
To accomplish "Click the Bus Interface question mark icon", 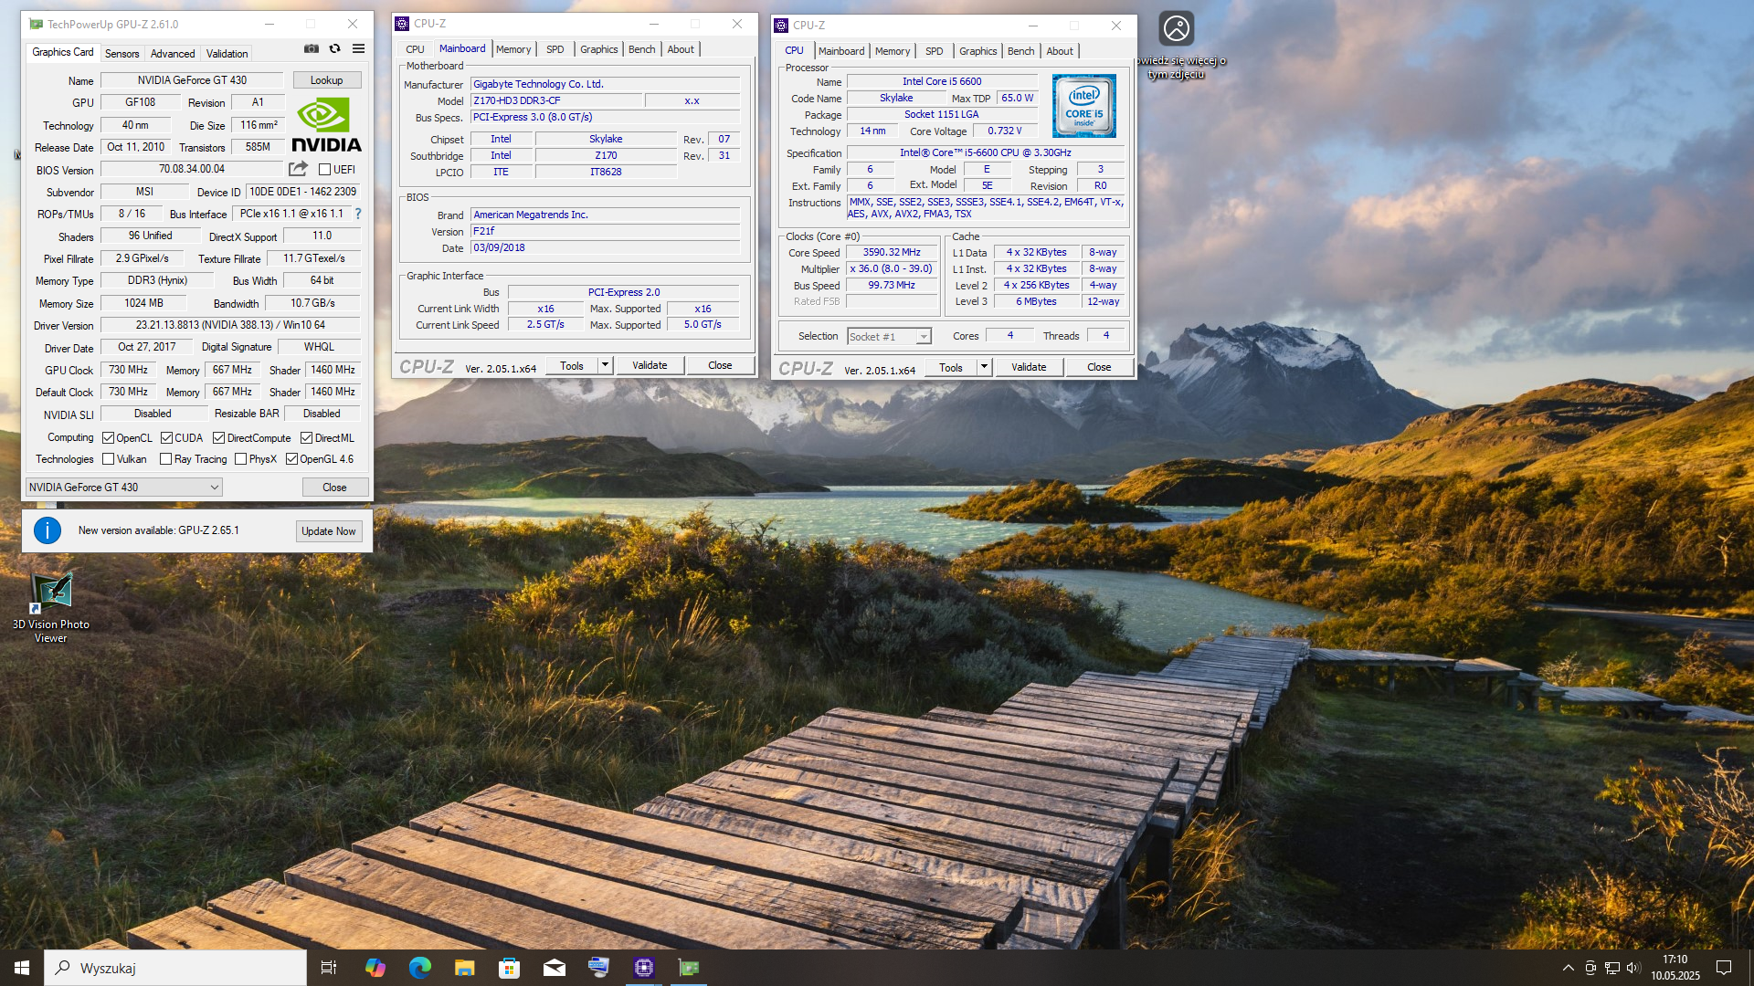I will click(358, 214).
